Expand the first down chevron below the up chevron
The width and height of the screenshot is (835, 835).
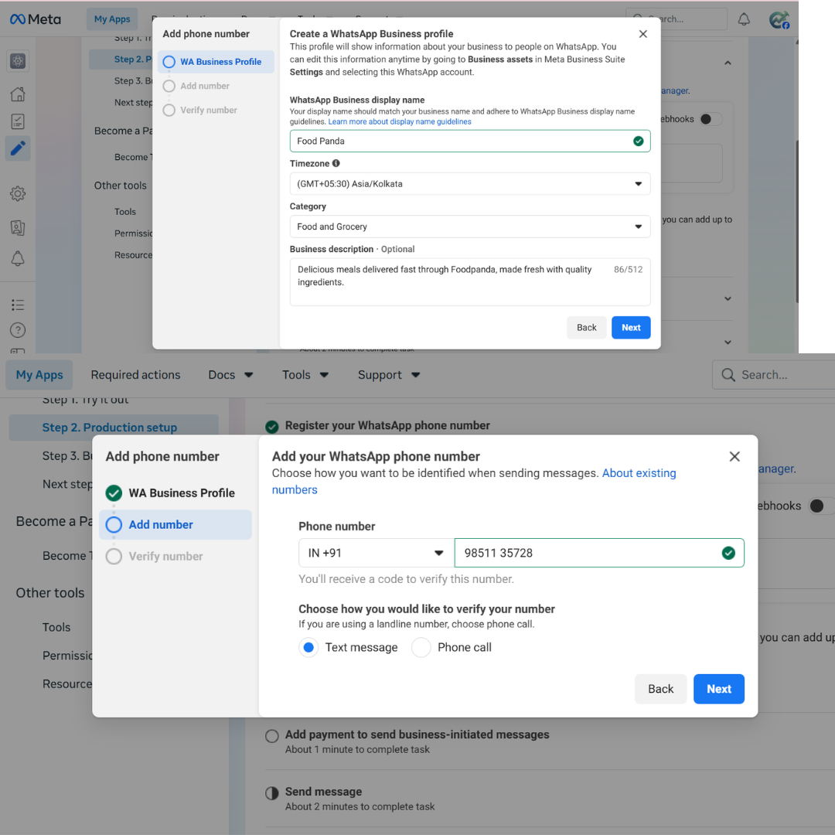pos(728,298)
